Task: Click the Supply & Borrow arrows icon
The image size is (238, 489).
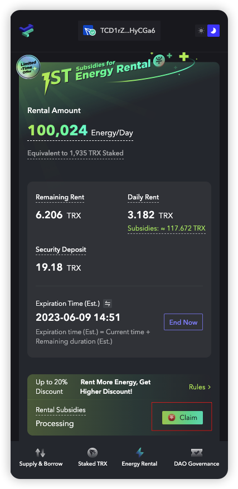Action: click(41, 452)
